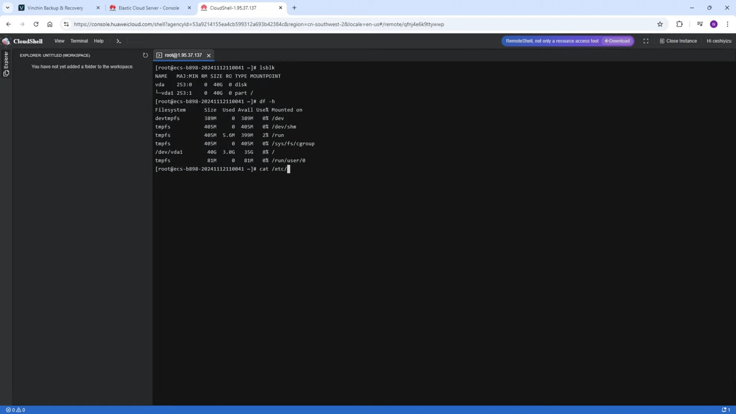The height and width of the screenshot is (414, 736).
Task: Open media control icon
Action: 700,24
